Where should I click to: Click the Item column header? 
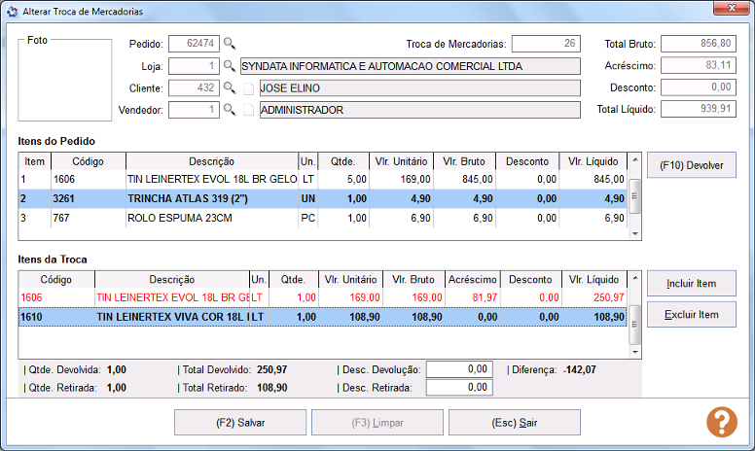[35, 161]
